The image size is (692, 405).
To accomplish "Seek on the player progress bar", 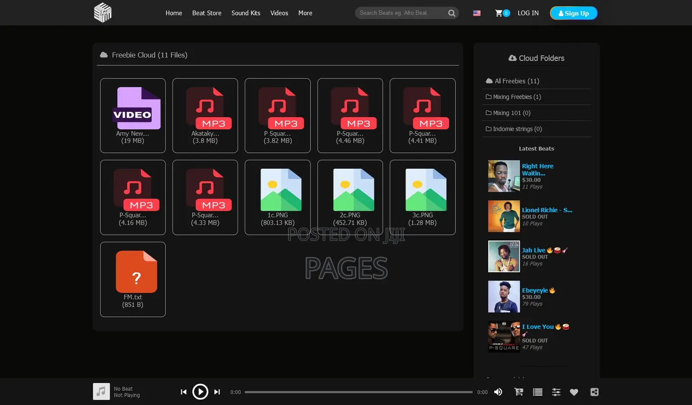I will click(x=358, y=392).
